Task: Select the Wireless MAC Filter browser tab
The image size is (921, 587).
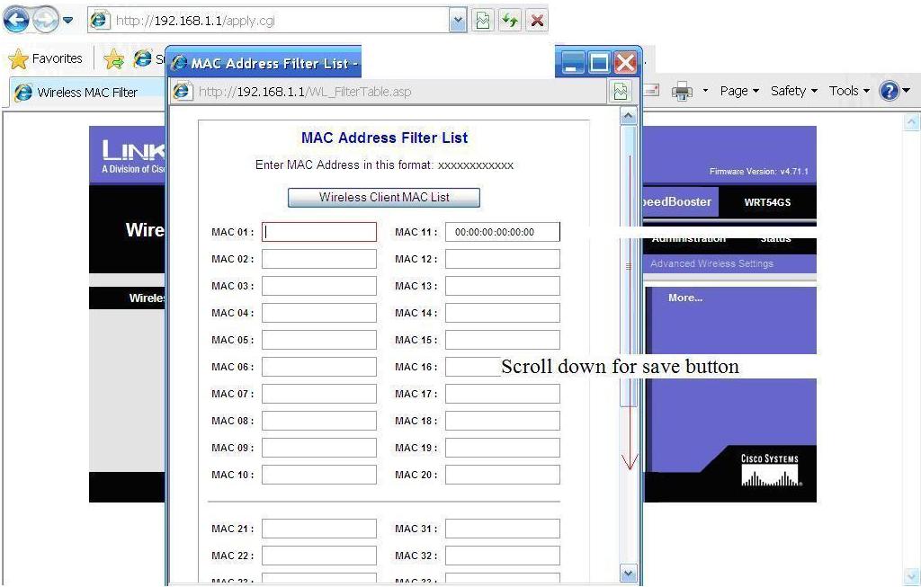Action: [x=87, y=93]
